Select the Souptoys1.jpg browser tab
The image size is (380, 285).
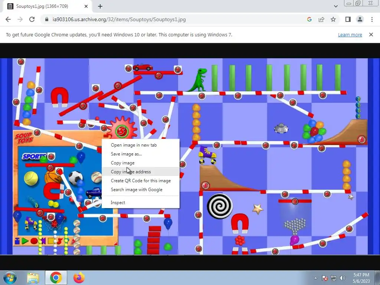click(x=47, y=6)
